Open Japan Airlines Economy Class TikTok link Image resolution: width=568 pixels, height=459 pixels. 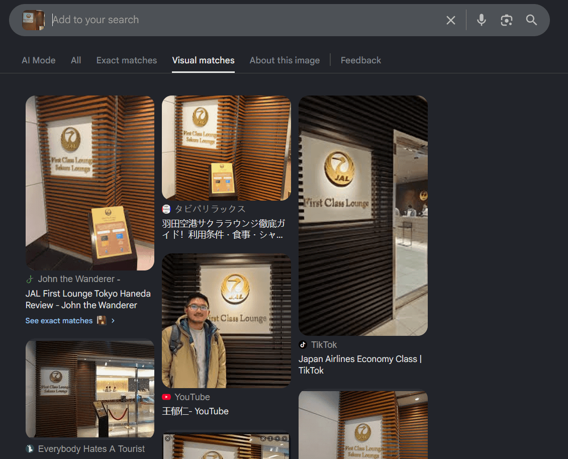[360, 364]
